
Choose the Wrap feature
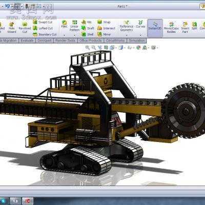tap(104, 22)
